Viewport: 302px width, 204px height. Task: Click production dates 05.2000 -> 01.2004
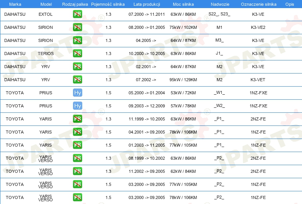147,93
